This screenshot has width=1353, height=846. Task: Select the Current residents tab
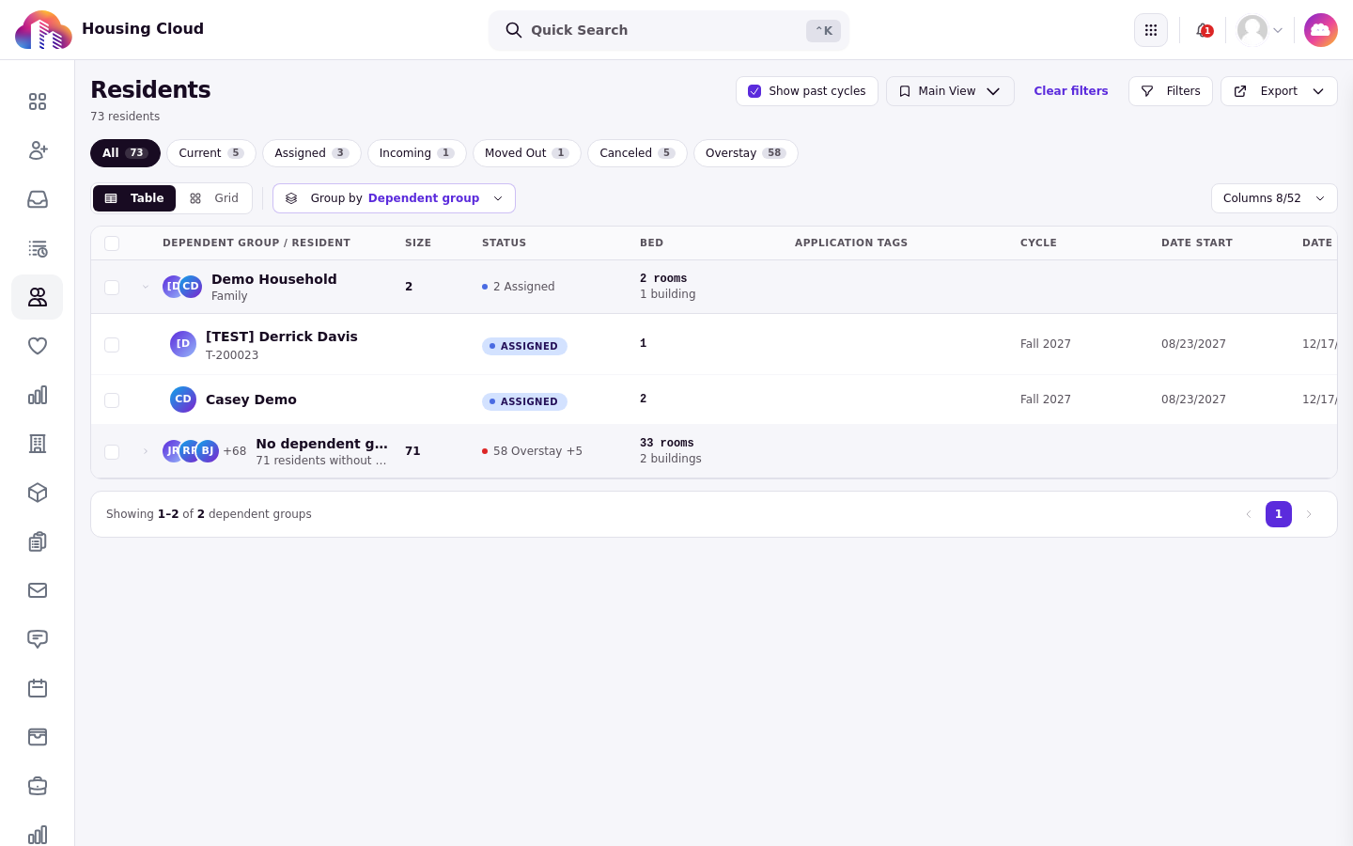pos(211,153)
